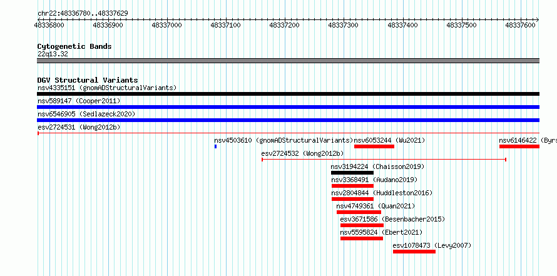The height and width of the screenshot is (276, 557).
Task: Click the chr22:48336780..48337629 region label
Action: pyautogui.click(x=83, y=14)
